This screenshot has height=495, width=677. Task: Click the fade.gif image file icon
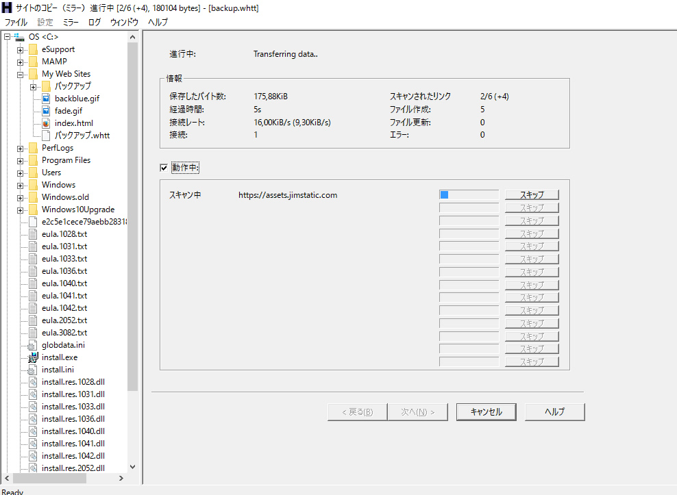[x=46, y=111]
